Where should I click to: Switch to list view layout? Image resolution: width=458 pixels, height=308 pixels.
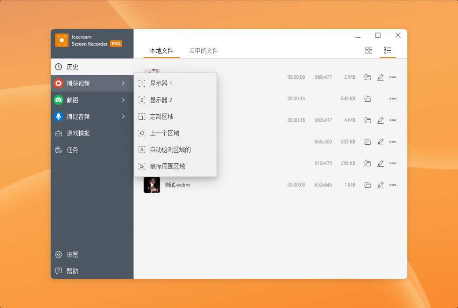(x=388, y=50)
